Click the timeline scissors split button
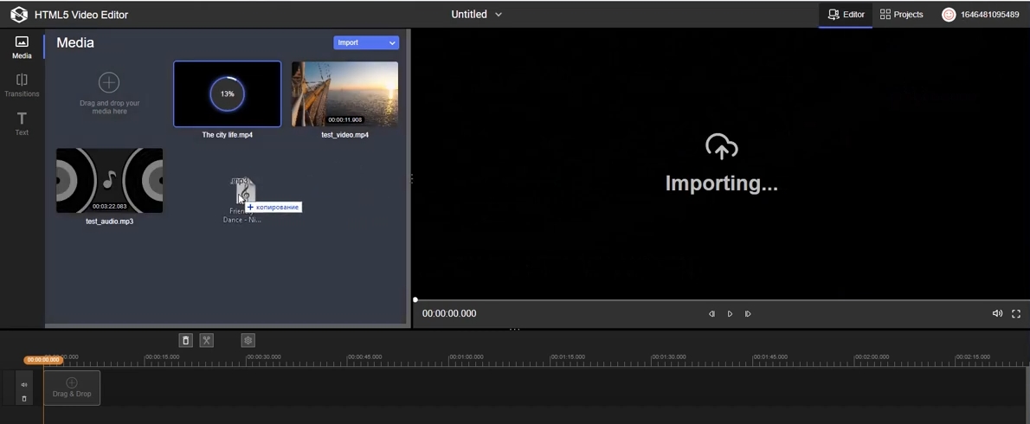 (x=206, y=340)
